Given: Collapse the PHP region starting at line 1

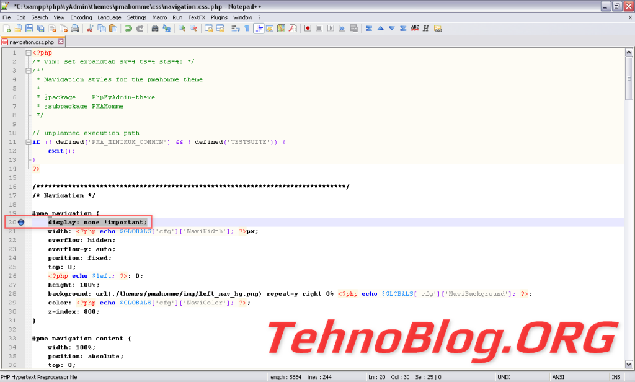Looking at the screenshot, I should click(x=29, y=52).
